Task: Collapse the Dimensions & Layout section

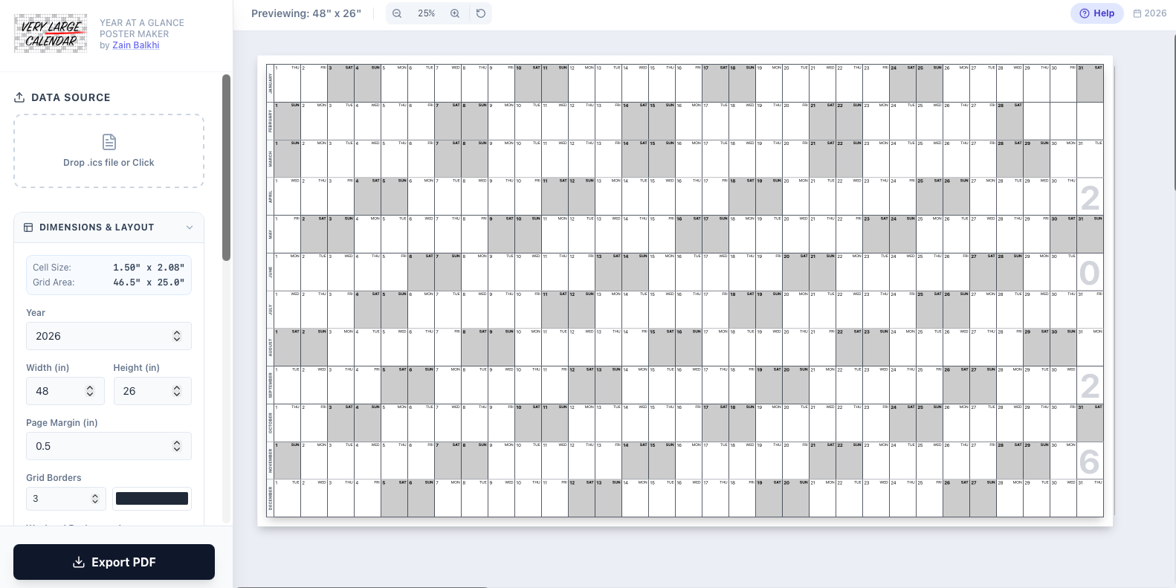Action: [x=190, y=227]
